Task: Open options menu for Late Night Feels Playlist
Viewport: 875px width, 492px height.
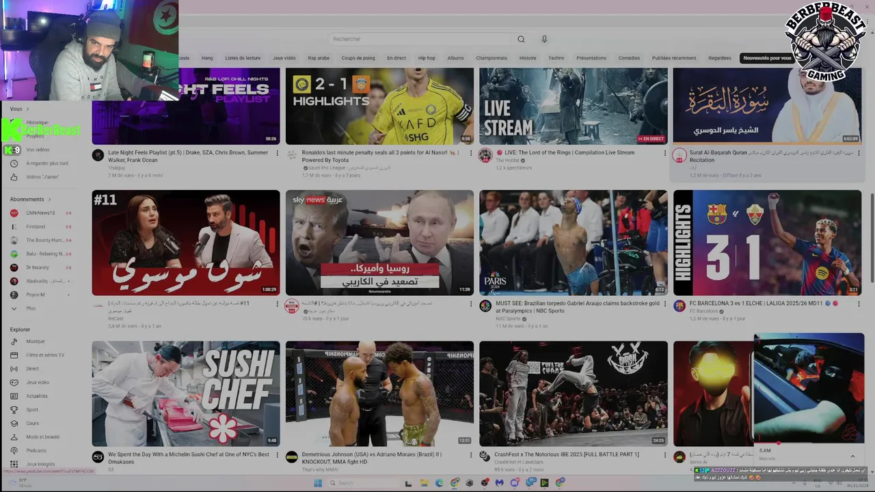Action: 277,153
